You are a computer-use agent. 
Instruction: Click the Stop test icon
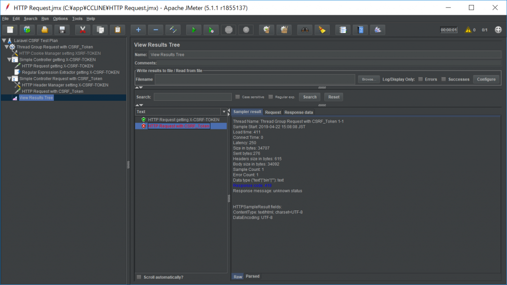(229, 30)
